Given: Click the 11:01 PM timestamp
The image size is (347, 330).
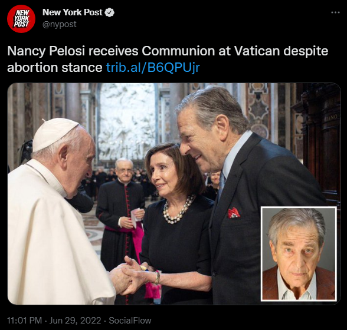Looking at the screenshot, I should click(25, 320).
